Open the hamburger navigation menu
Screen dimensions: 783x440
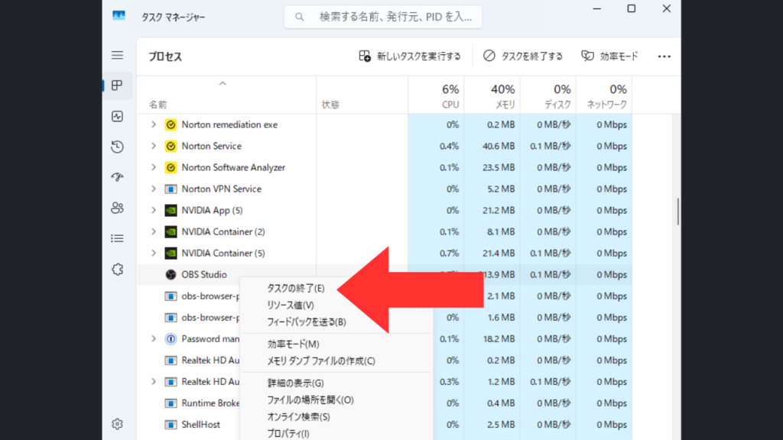[x=117, y=55]
